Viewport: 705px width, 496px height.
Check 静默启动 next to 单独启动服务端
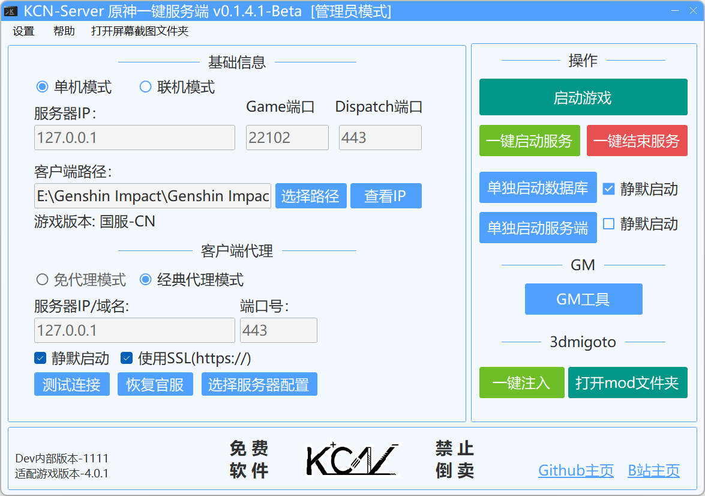click(x=608, y=224)
